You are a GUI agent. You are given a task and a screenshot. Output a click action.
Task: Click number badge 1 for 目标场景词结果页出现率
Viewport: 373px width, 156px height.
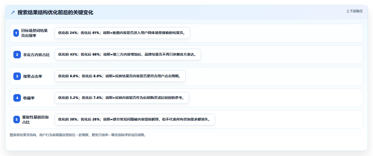point(16,33)
